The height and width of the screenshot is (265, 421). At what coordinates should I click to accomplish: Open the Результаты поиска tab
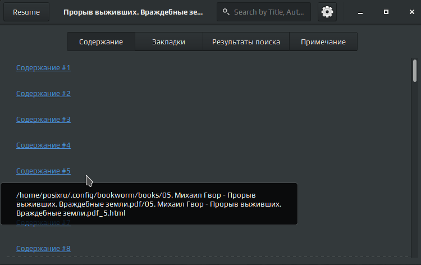[246, 42]
